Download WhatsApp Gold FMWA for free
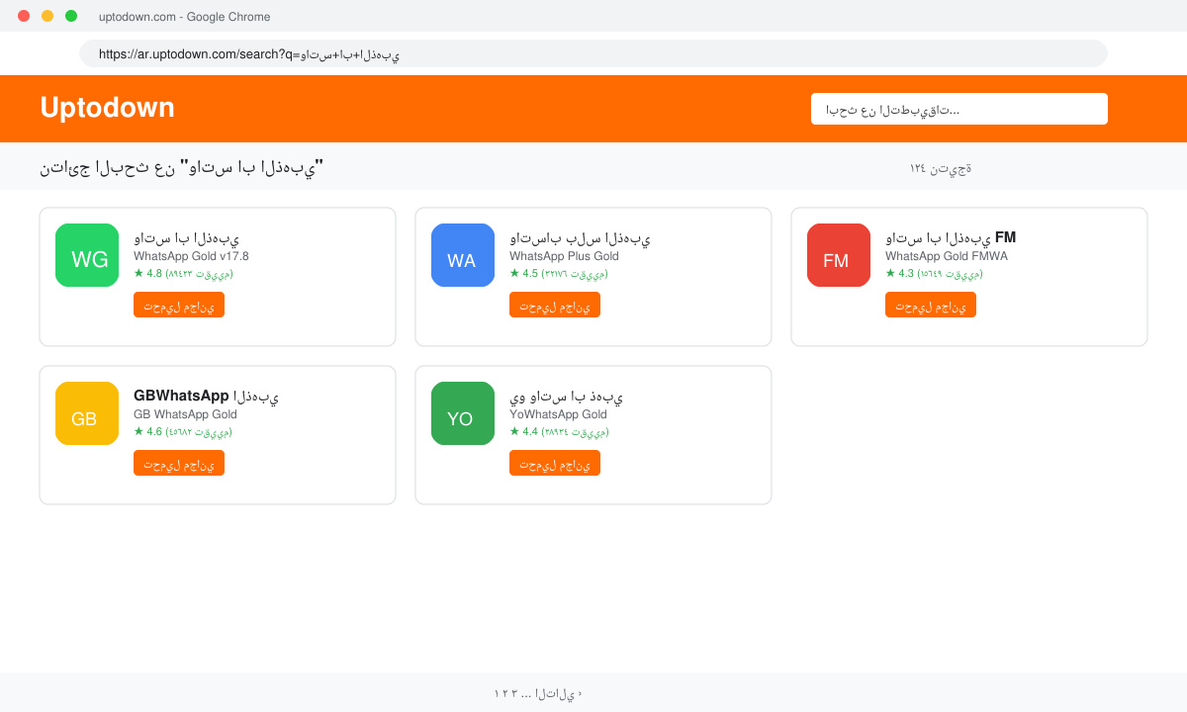 [x=931, y=305]
